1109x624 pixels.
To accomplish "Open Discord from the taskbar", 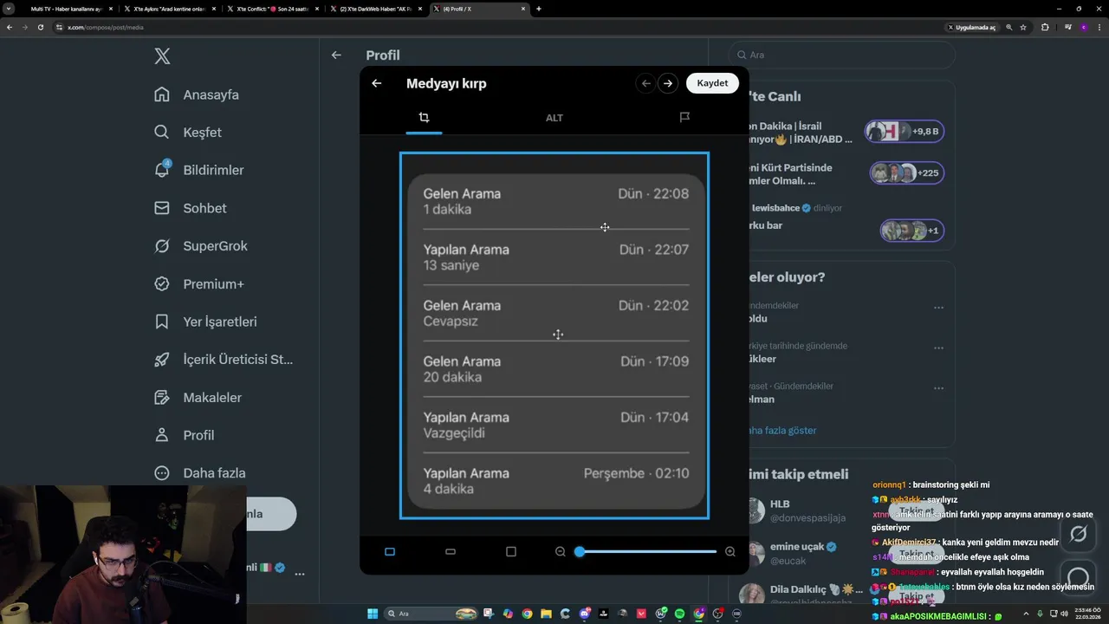I will [x=585, y=614].
